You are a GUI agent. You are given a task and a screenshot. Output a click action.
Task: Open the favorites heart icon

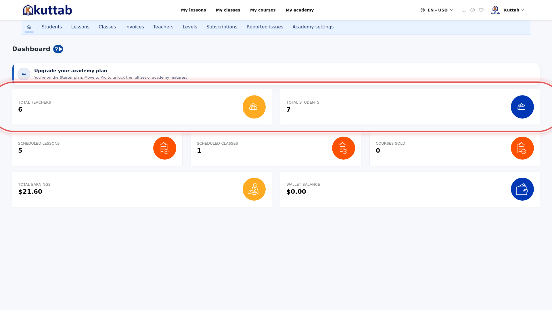coord(481,10)
